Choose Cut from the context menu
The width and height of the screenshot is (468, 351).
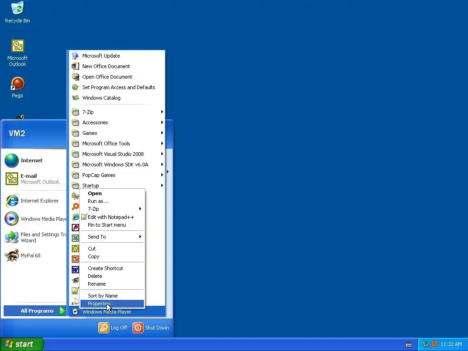click(112, 249)
